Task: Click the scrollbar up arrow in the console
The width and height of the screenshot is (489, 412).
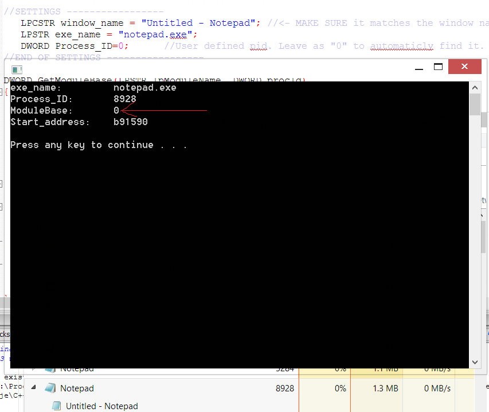Action: point(475,87)
